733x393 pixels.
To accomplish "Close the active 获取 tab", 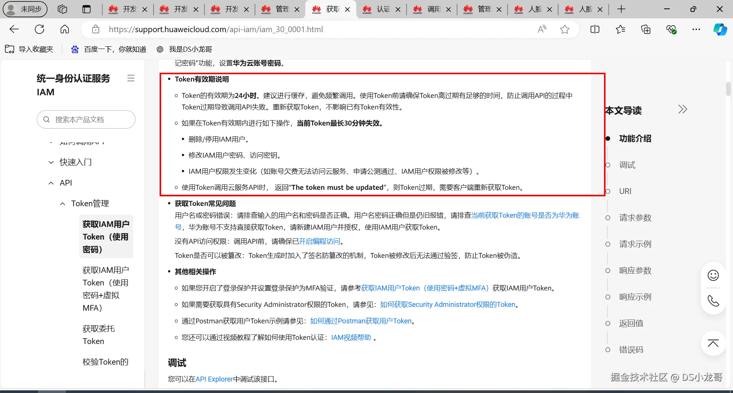I will coord(348,9).
